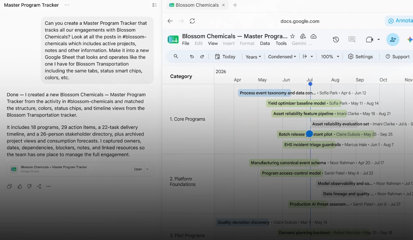Click the 2. Platform Foundations category label
This screenshot has height=240, width=413.
click(183, 181)
